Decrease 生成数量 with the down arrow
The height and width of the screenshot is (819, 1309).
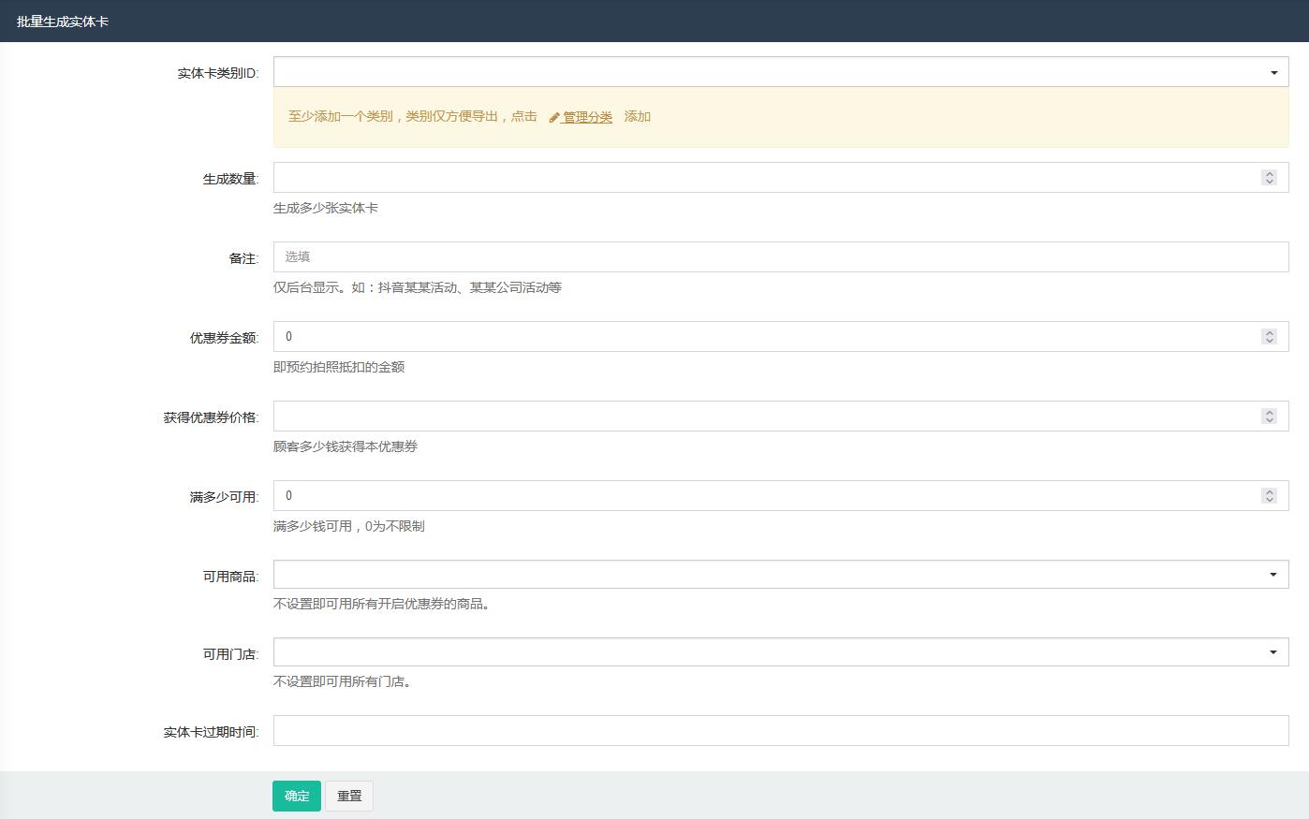tap(1269, 182)
